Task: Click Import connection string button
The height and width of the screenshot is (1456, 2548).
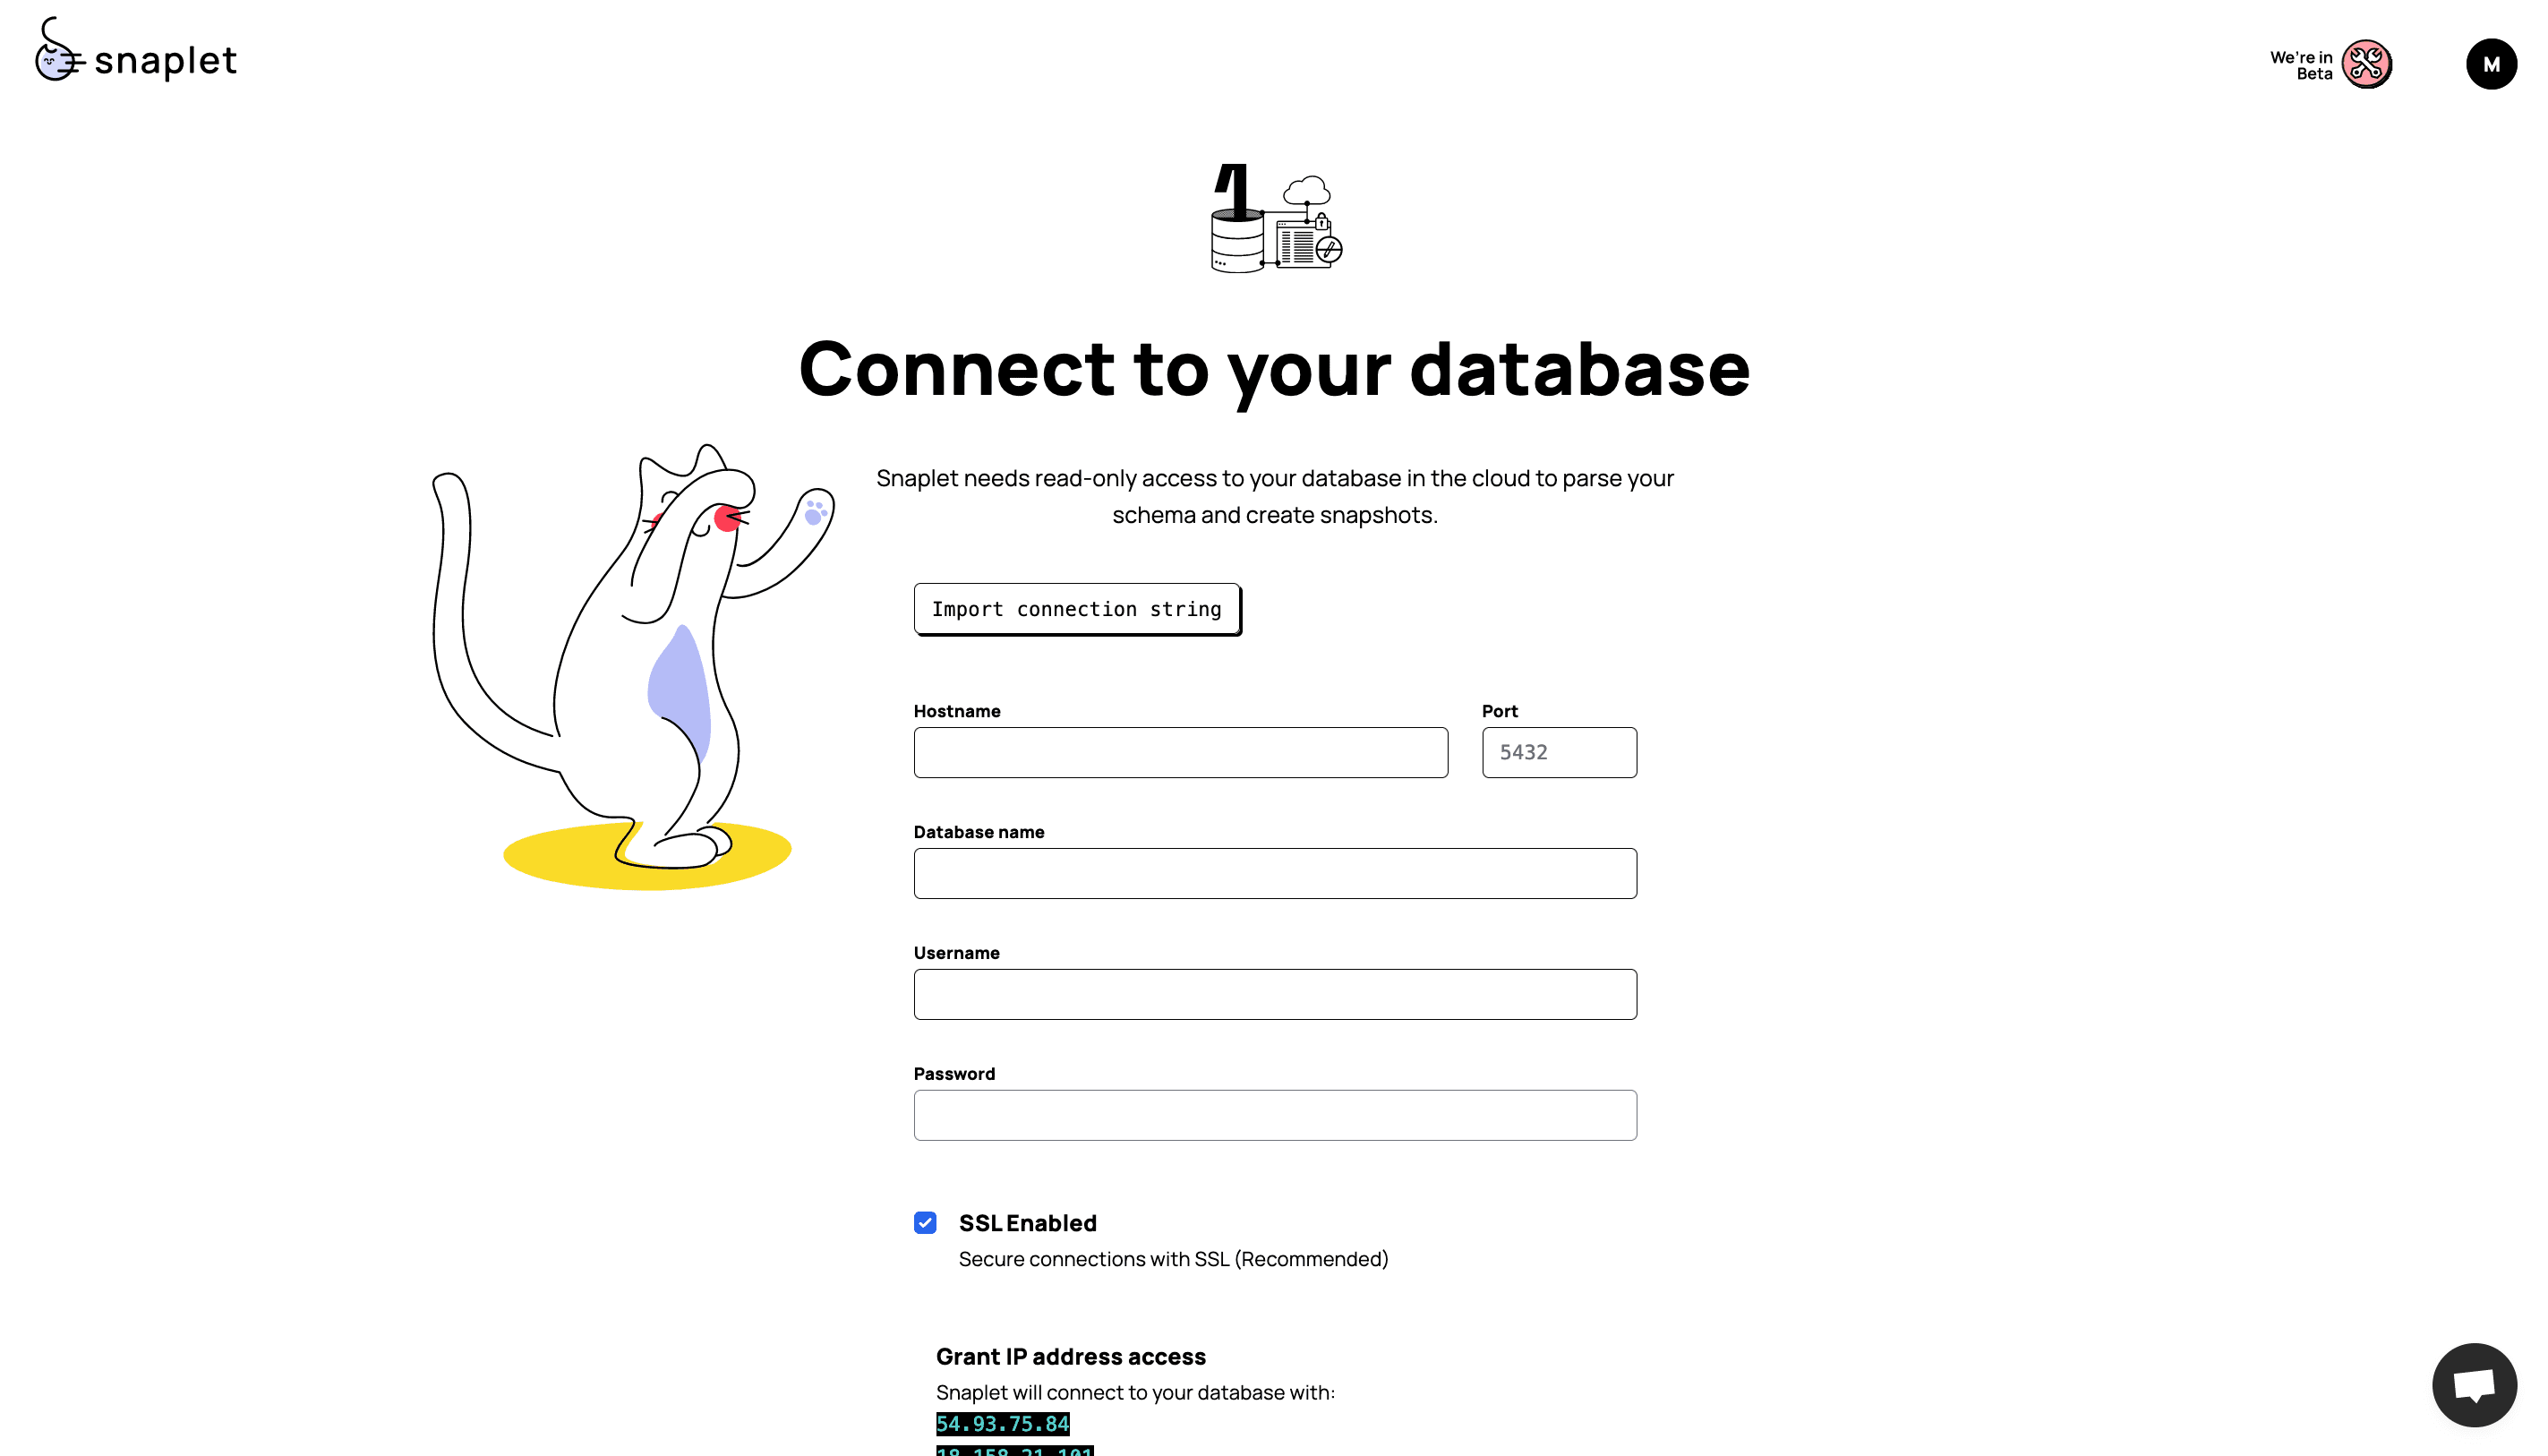Action: tap(1076, 609)
